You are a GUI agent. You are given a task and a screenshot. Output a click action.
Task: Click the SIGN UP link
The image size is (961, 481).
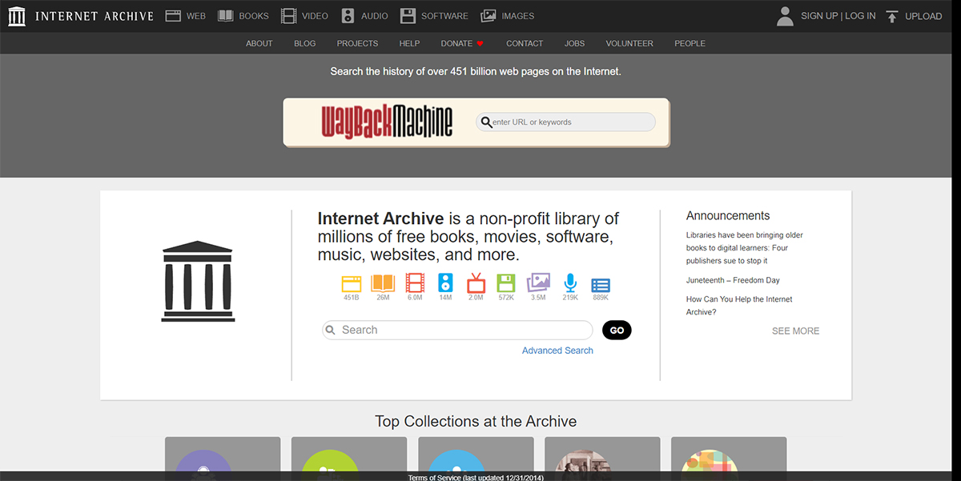coord(819,16)
